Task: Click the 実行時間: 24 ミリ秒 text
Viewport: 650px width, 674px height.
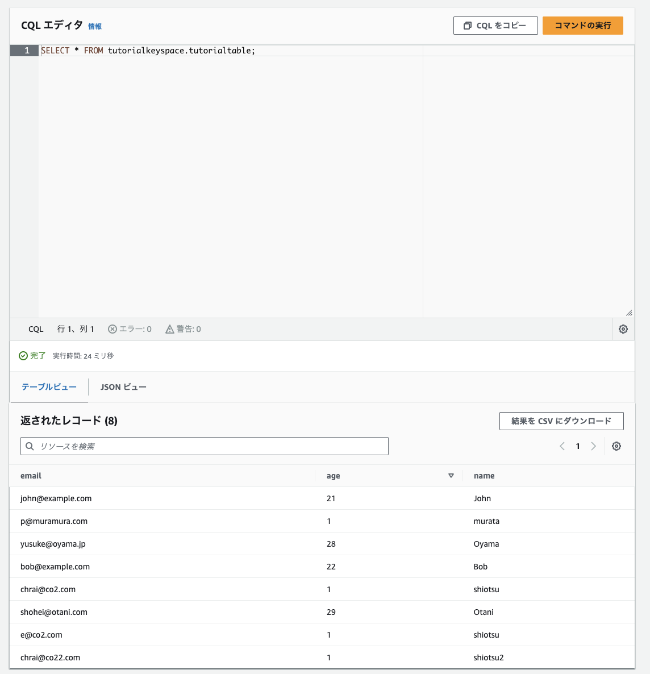Action: click(83, 356)
